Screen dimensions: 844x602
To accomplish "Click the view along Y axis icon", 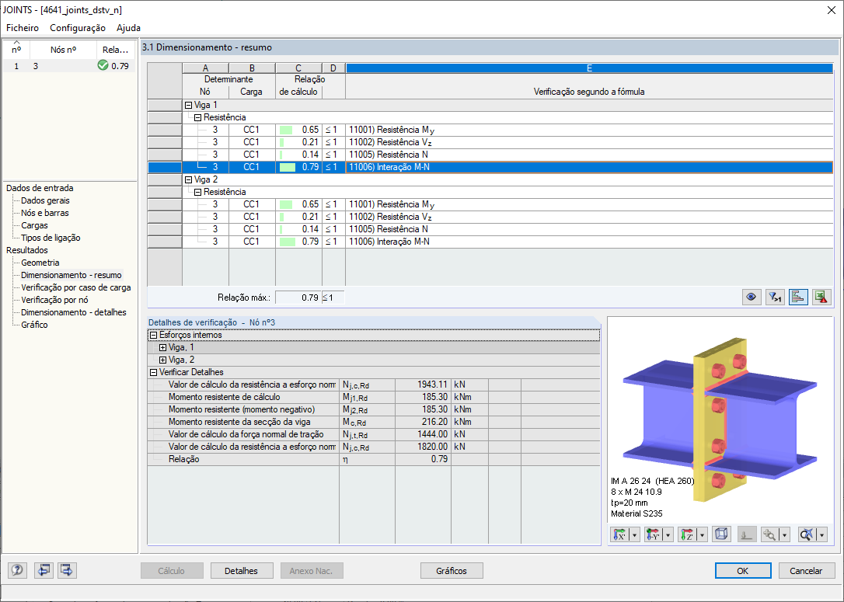I will point(654,534).
